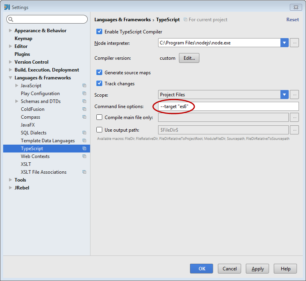Click project-level icon beside TypeScript row
306x281 pixels.
84,149
